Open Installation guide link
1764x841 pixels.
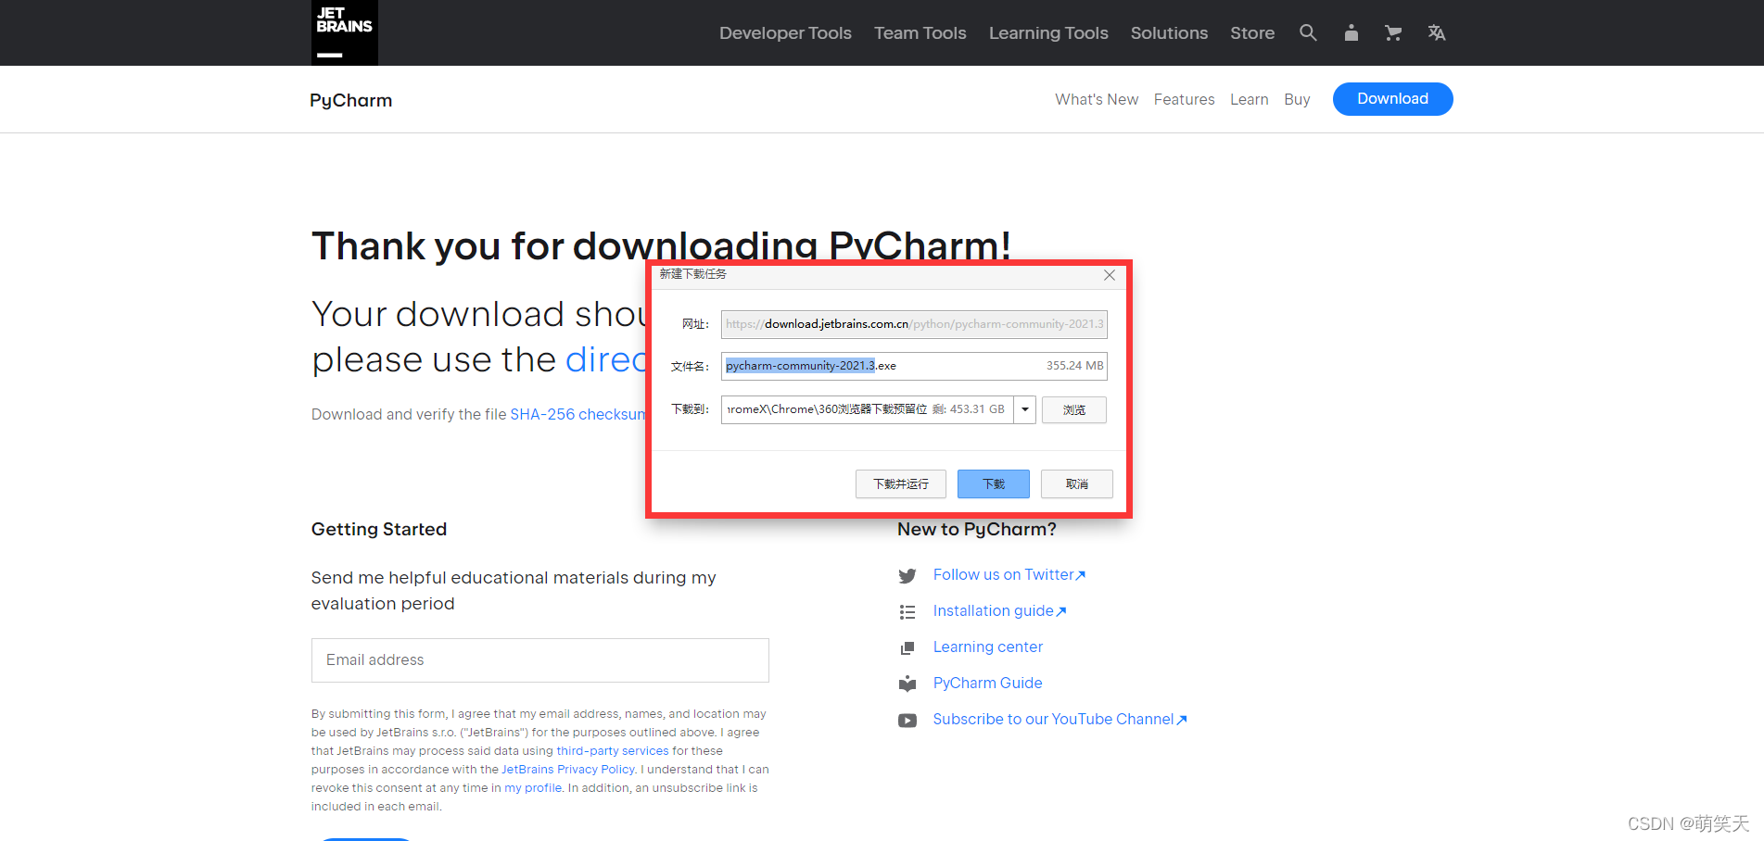click(999, 611)
